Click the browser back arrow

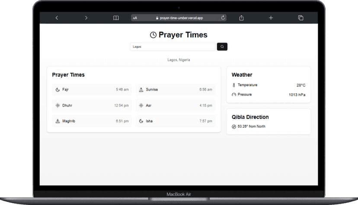tap(57, 18)
